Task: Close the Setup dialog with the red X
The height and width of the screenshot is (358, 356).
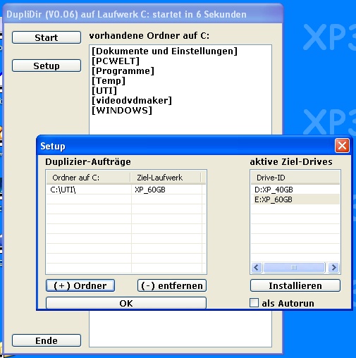Action: (342, 146)
